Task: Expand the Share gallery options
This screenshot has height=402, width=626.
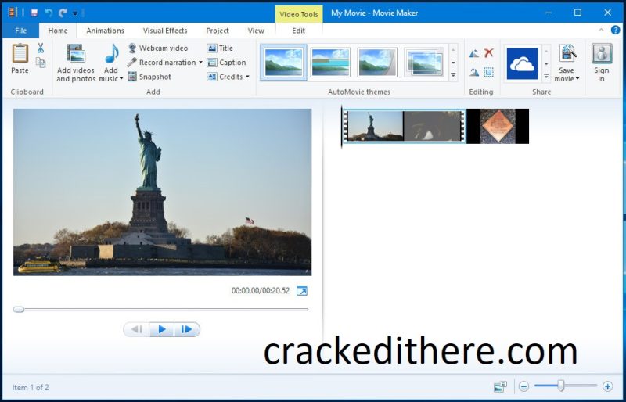Action: click(x=545, y=75)
